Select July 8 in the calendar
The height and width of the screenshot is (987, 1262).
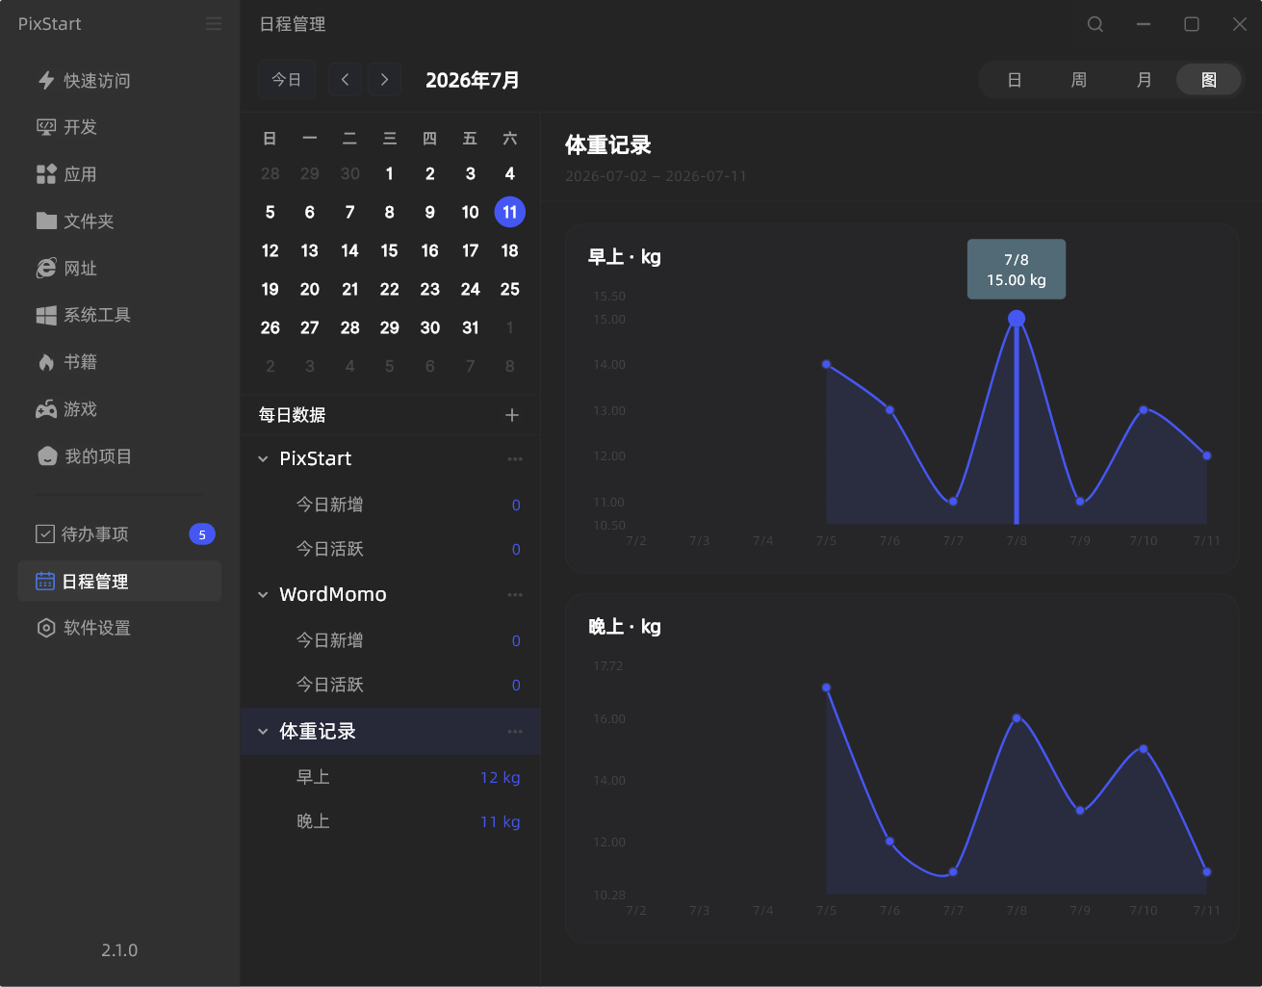click(390, 212)
